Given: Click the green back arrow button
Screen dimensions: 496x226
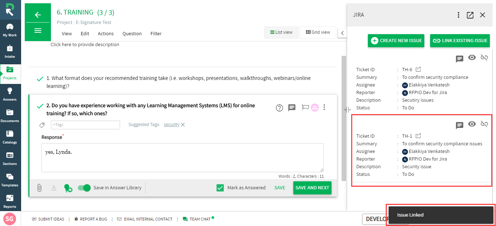Looking at the screenshot, I should (38, 15).
